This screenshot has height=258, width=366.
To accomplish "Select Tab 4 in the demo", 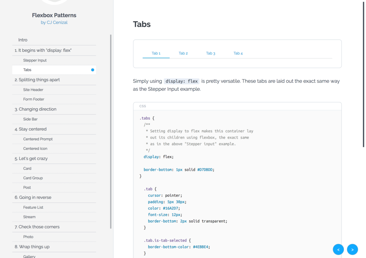I will coord(238,53).
